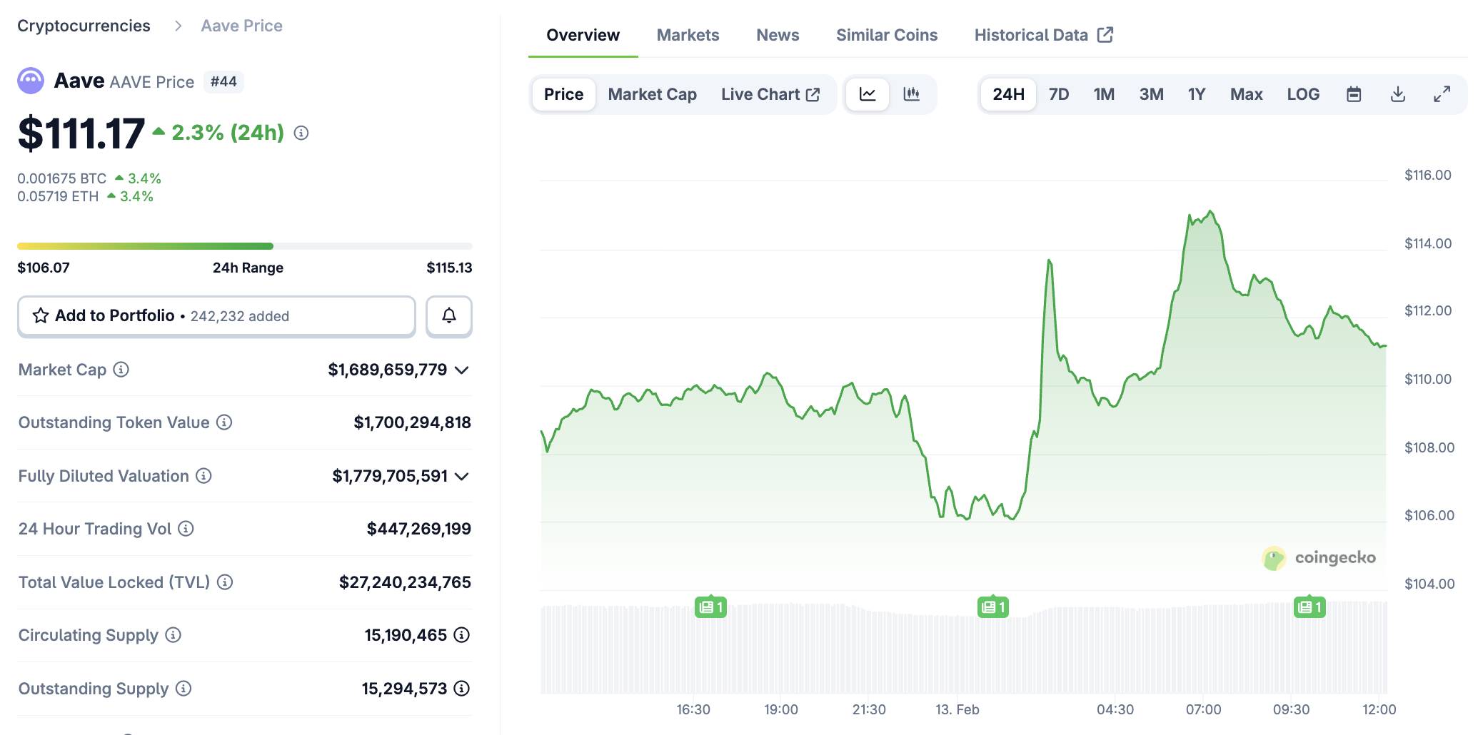Screen dimensions: 1478x735
Task: Go to Cryptocurrencies breadcrumb link
Action: coord(84,26)
